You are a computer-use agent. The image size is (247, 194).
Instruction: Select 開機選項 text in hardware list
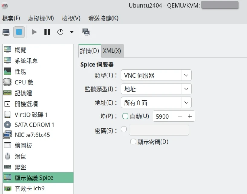(26, 104)
